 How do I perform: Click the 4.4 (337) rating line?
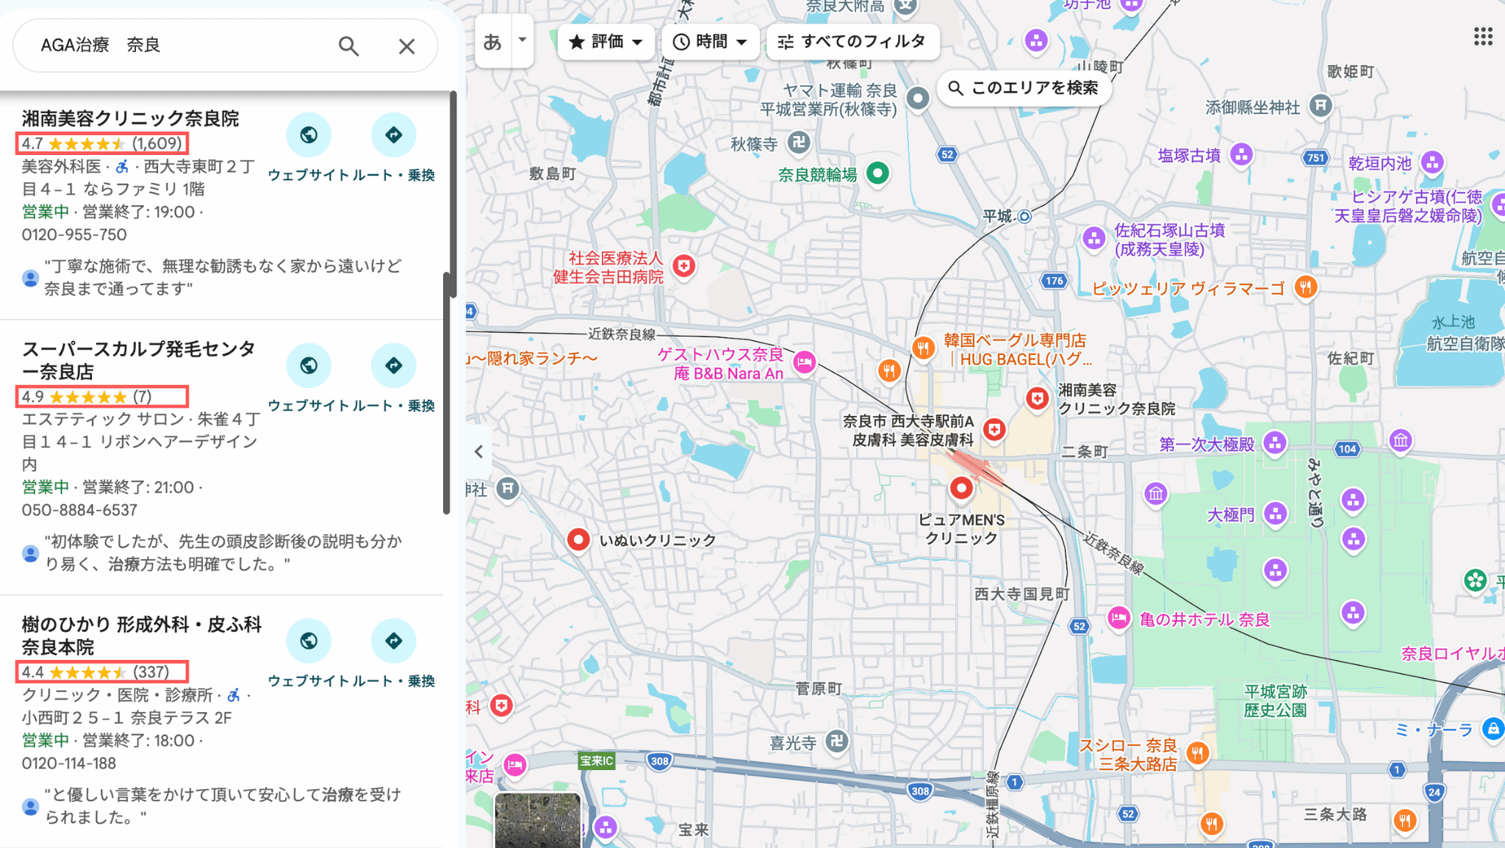[x=102, y=672]
